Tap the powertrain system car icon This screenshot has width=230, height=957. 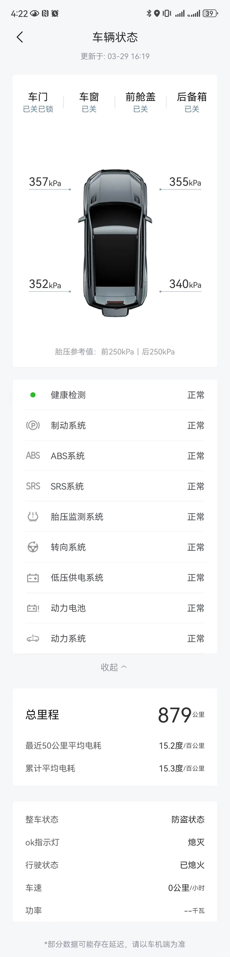[33, 639]
